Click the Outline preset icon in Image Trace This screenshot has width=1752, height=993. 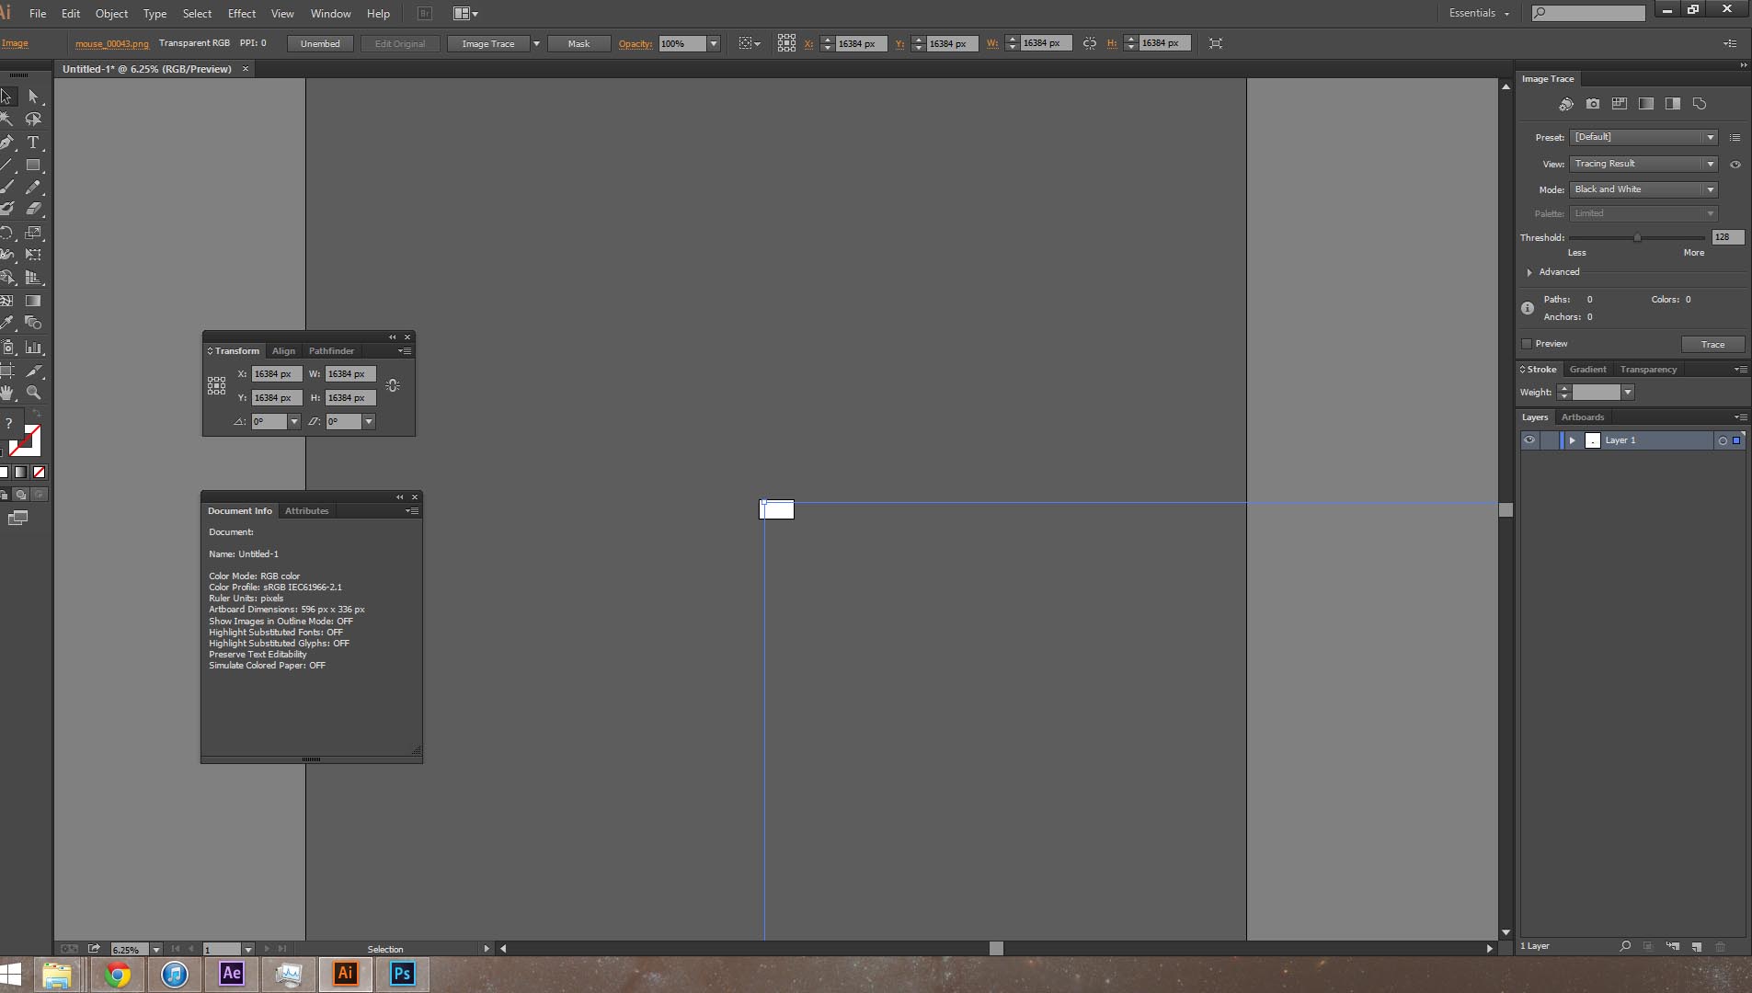coord(1700,104)
